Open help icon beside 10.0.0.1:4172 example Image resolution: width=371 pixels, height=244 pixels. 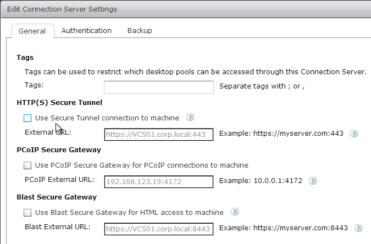coord(313,181)
